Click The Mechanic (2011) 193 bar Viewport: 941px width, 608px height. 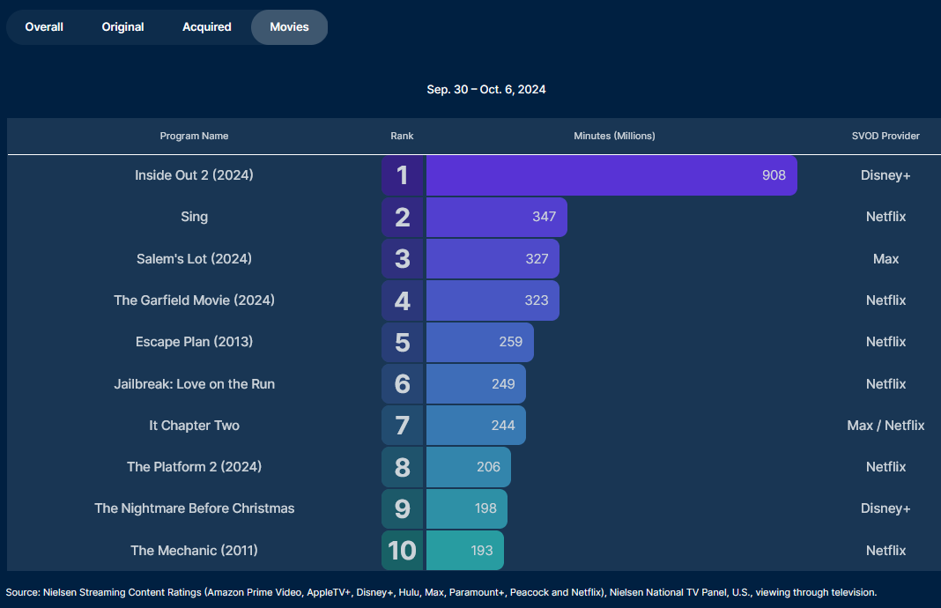464,551
